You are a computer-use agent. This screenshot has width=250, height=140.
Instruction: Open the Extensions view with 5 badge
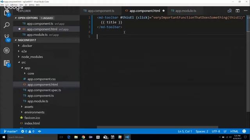7,63
